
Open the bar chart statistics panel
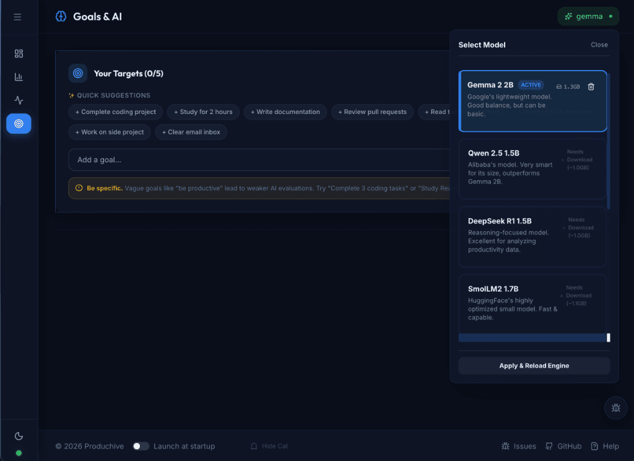[x=19, y=77]
